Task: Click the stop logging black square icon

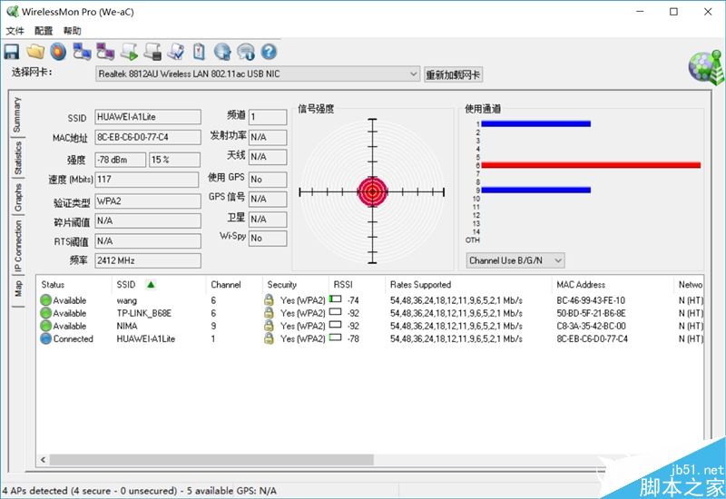Action: click(152, 52)
